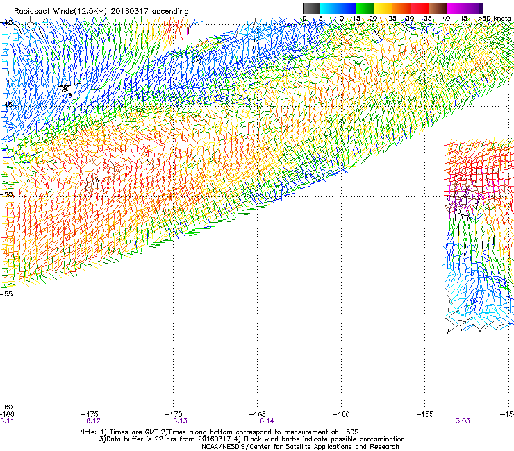Click the blue 5-15 knots legend swatch
The image size is (514, 451).
pos(338,8)
